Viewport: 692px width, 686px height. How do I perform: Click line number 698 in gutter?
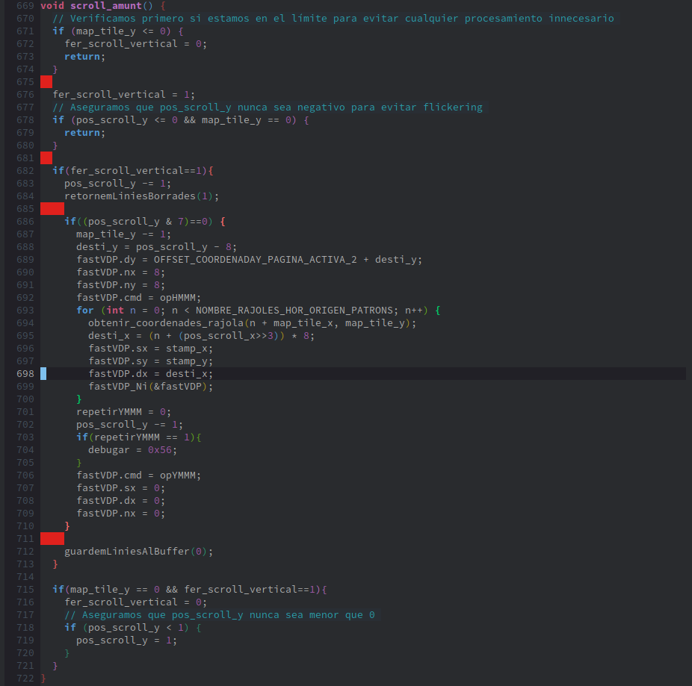pos(25,374)
